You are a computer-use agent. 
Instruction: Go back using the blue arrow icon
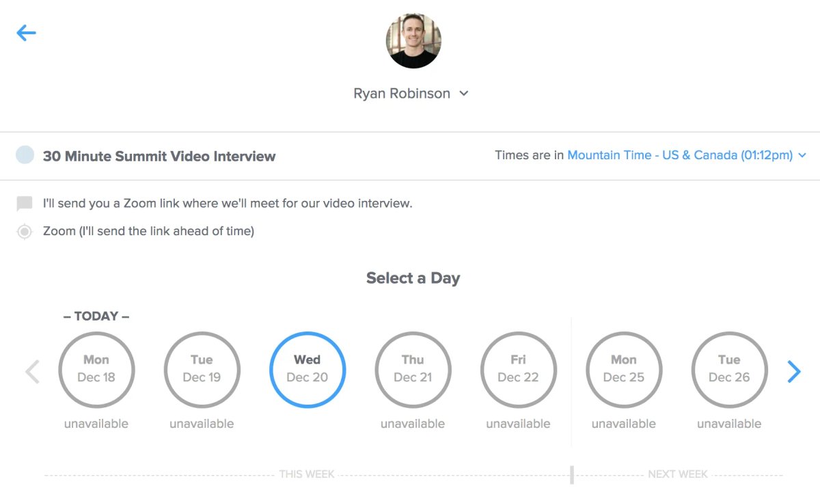coord(26,33)
